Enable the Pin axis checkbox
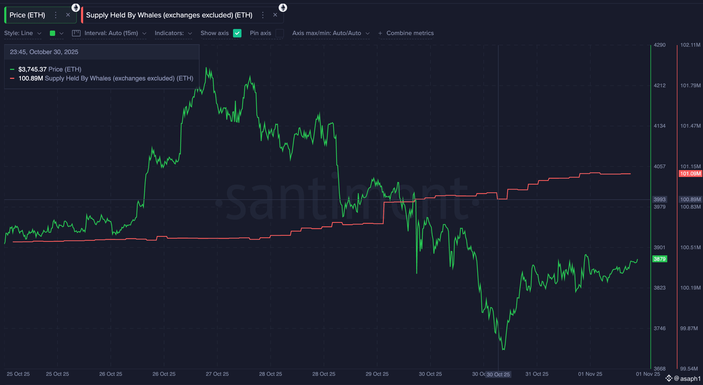Image resolution: width=703 pixels, height=385 pixels. click(x=279, y=33)
